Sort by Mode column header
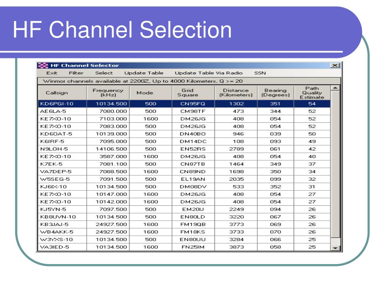 151,92
